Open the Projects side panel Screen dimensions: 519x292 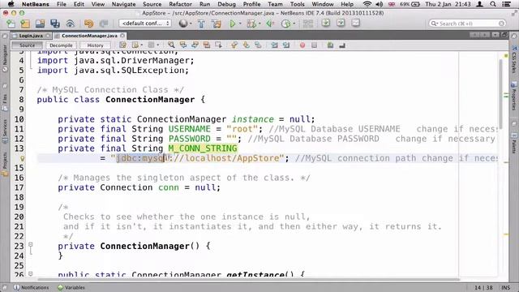coord(5,165)
